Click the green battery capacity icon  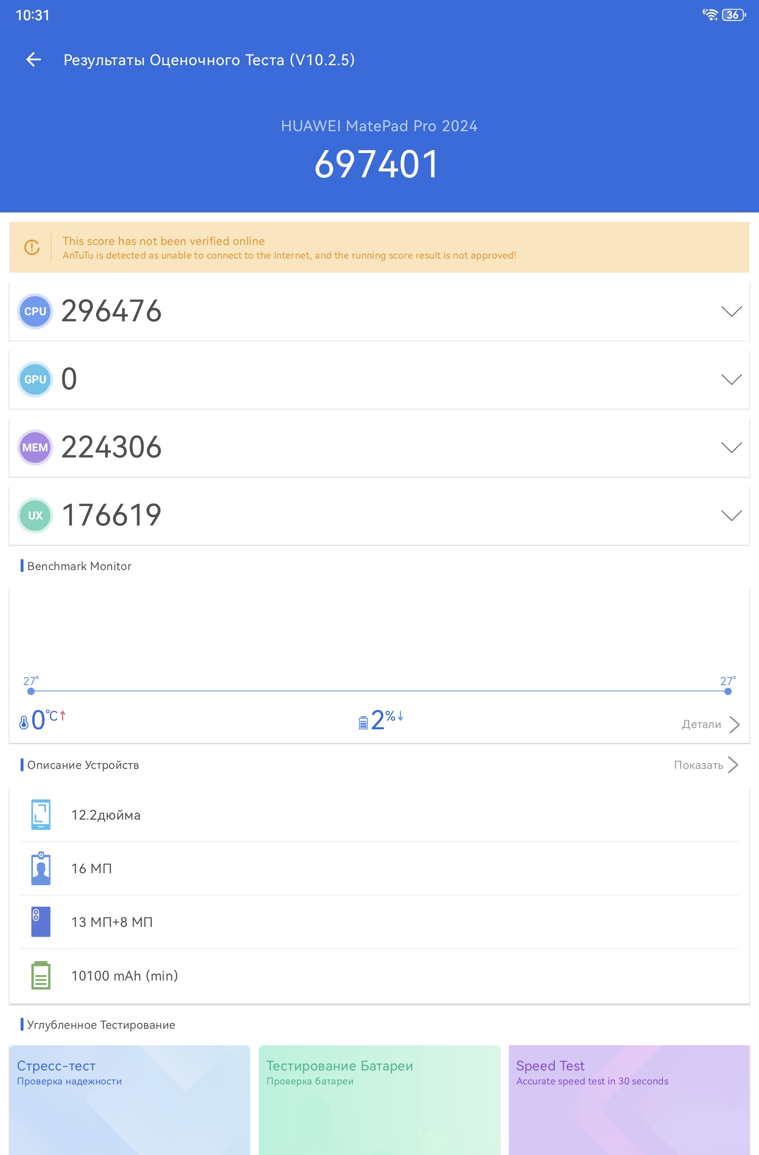coord(41,975)
